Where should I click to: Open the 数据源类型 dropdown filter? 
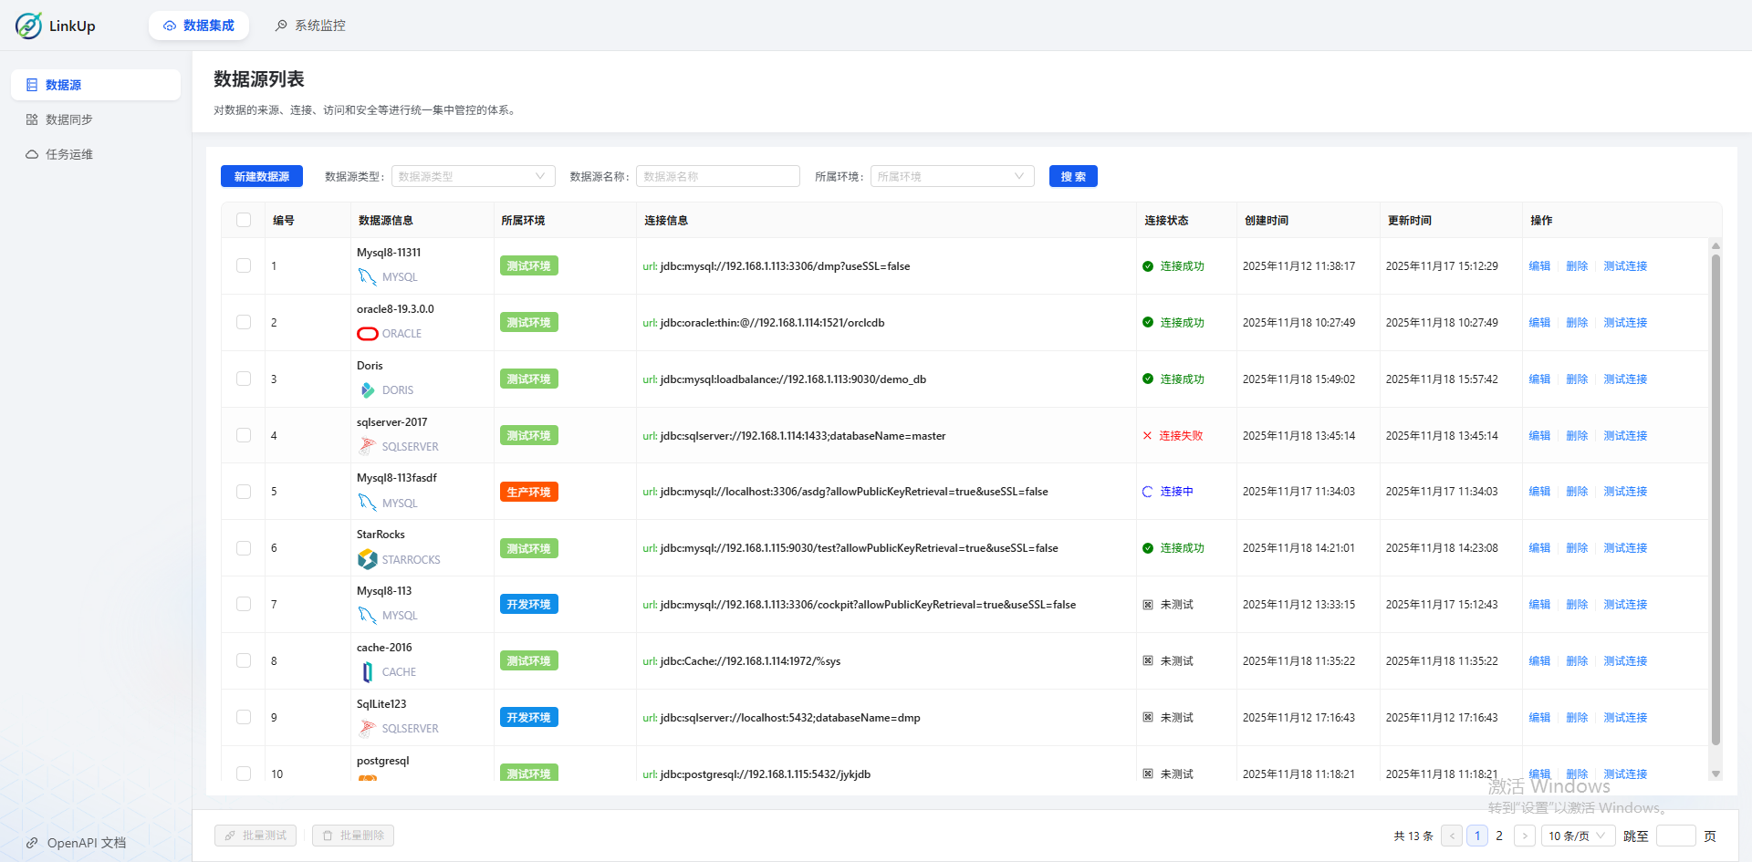(473, 176)
